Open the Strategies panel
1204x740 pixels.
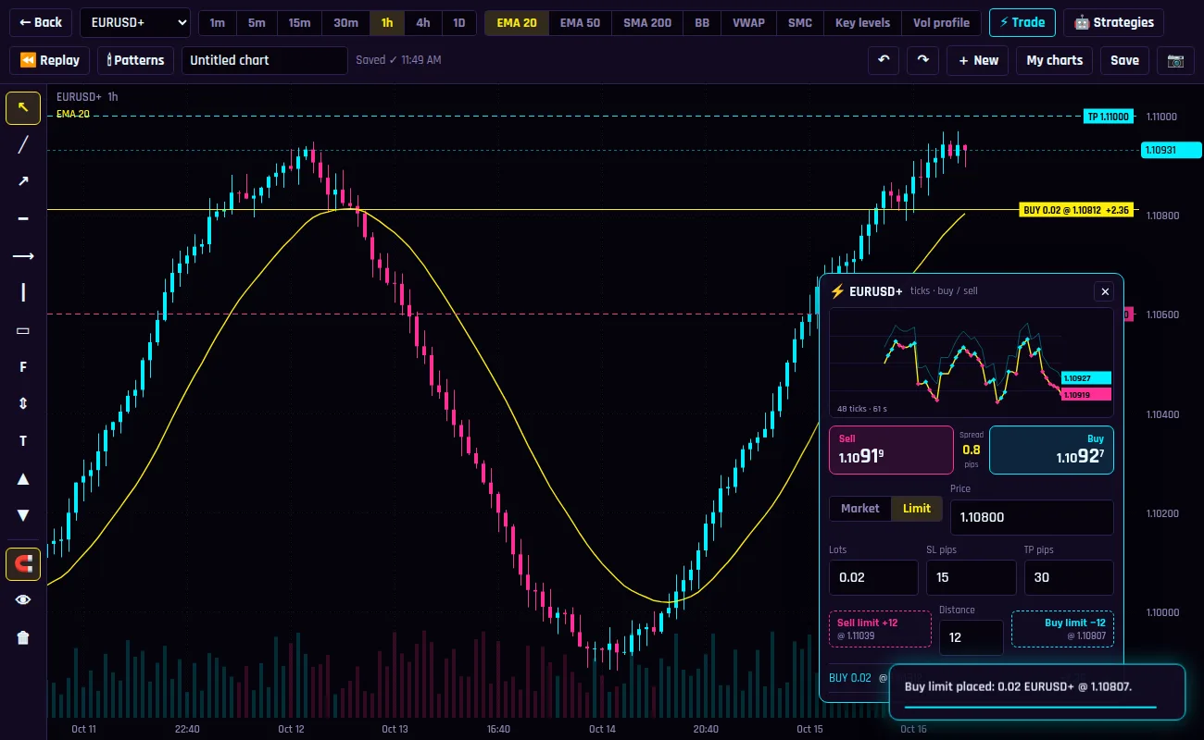pos(1113,22)
